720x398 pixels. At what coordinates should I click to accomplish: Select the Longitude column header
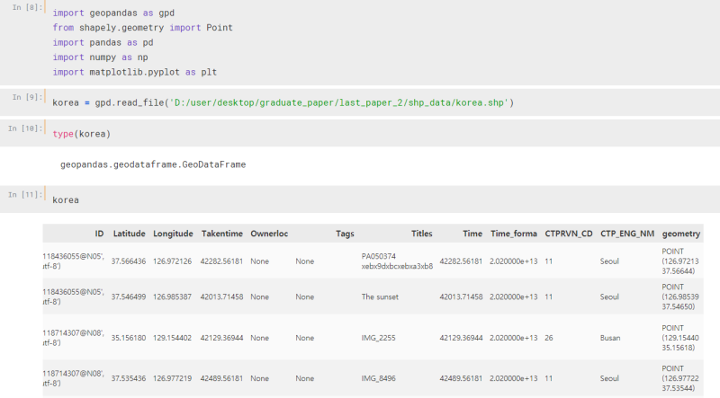click(173, 234)
